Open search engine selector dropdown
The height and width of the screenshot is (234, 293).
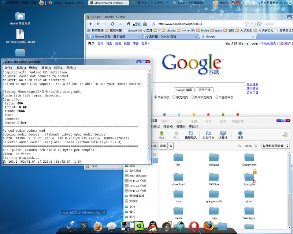(x=259, y=24)
